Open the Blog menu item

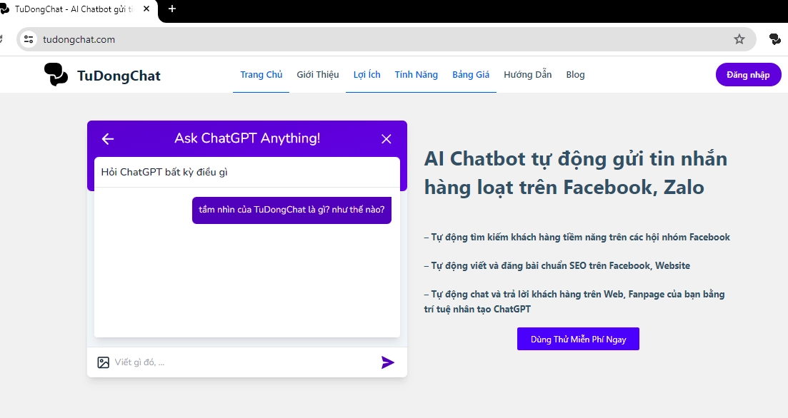click(575, 75)
